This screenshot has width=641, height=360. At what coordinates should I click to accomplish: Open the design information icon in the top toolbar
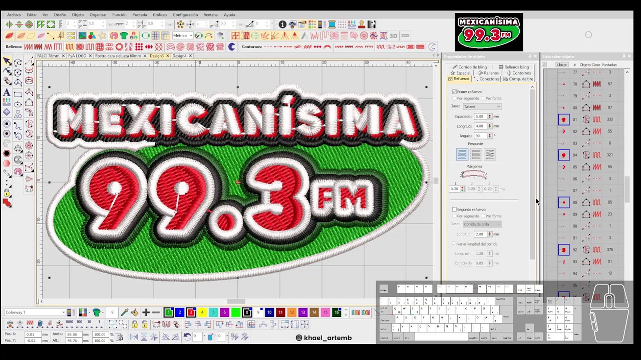point(282,24)
